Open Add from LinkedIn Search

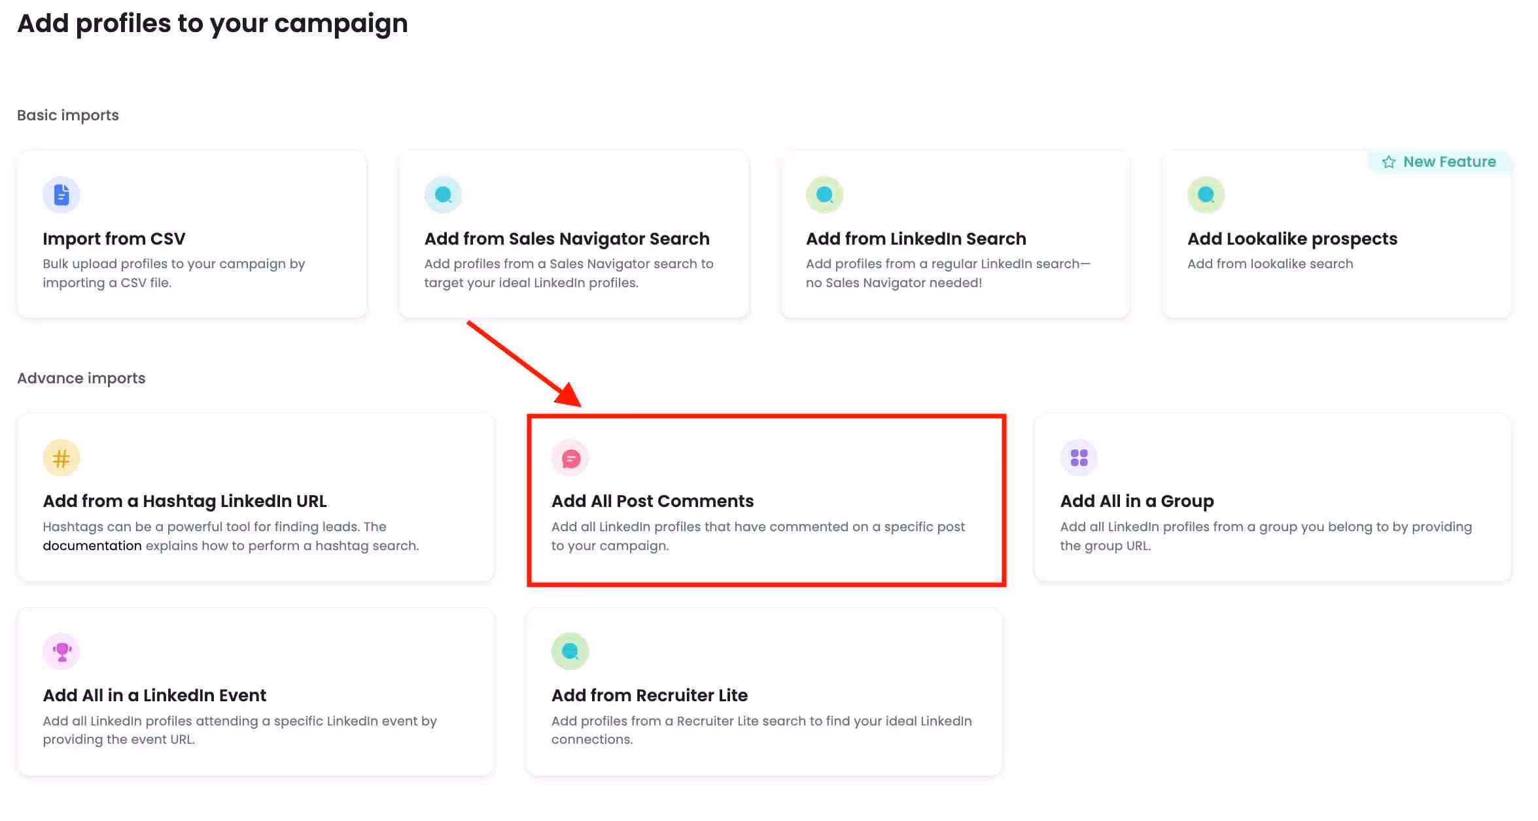click(954, 233)
